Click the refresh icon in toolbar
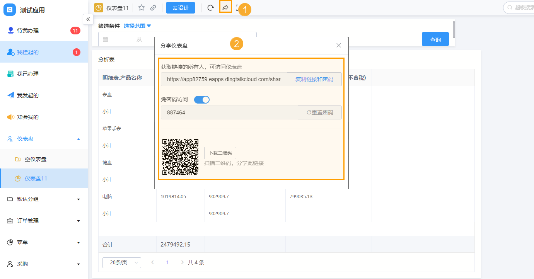This screenshot has height=279, width=534. pos(210,8)
